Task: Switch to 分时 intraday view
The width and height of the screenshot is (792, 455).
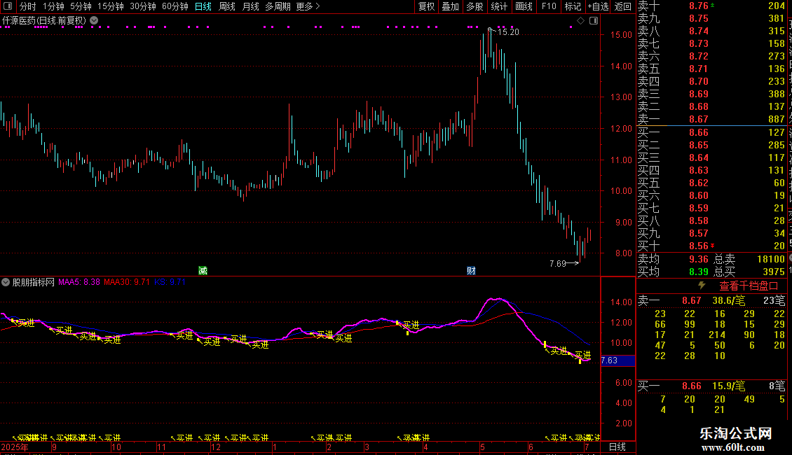Action: 28,6
